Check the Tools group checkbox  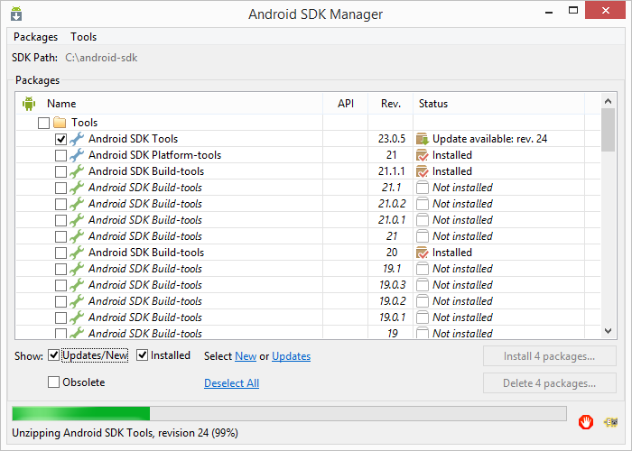click(43, 123)
